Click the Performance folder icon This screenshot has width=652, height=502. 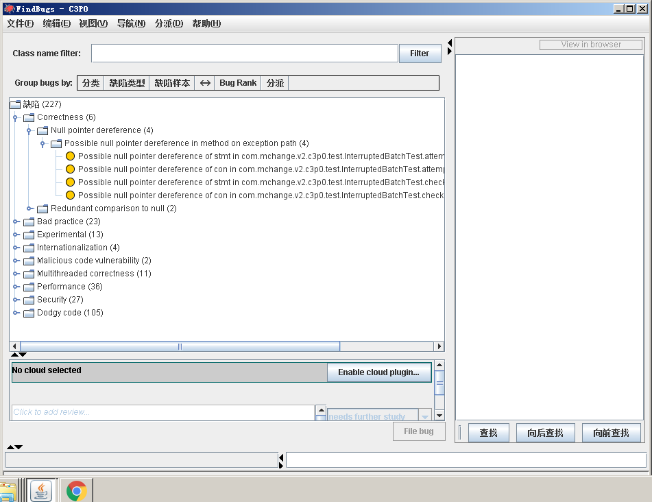click(29, 287)
